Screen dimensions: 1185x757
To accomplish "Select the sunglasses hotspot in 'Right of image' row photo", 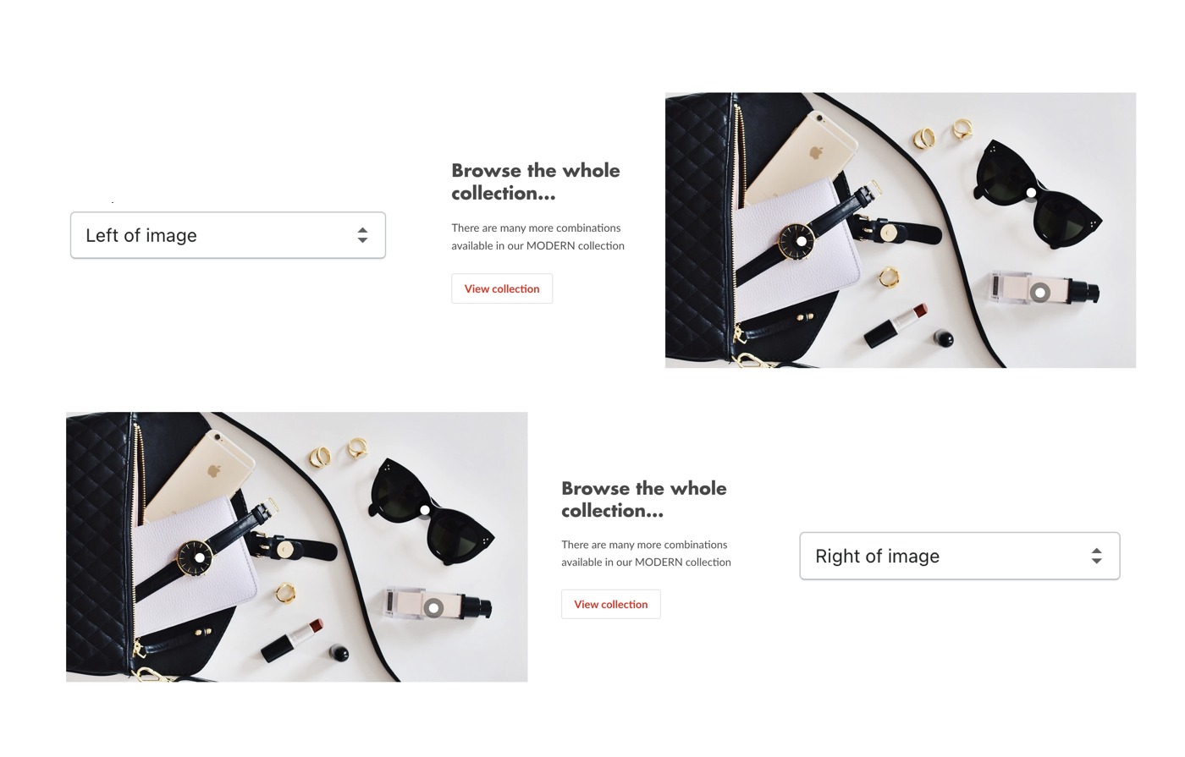I will (425, 510).
